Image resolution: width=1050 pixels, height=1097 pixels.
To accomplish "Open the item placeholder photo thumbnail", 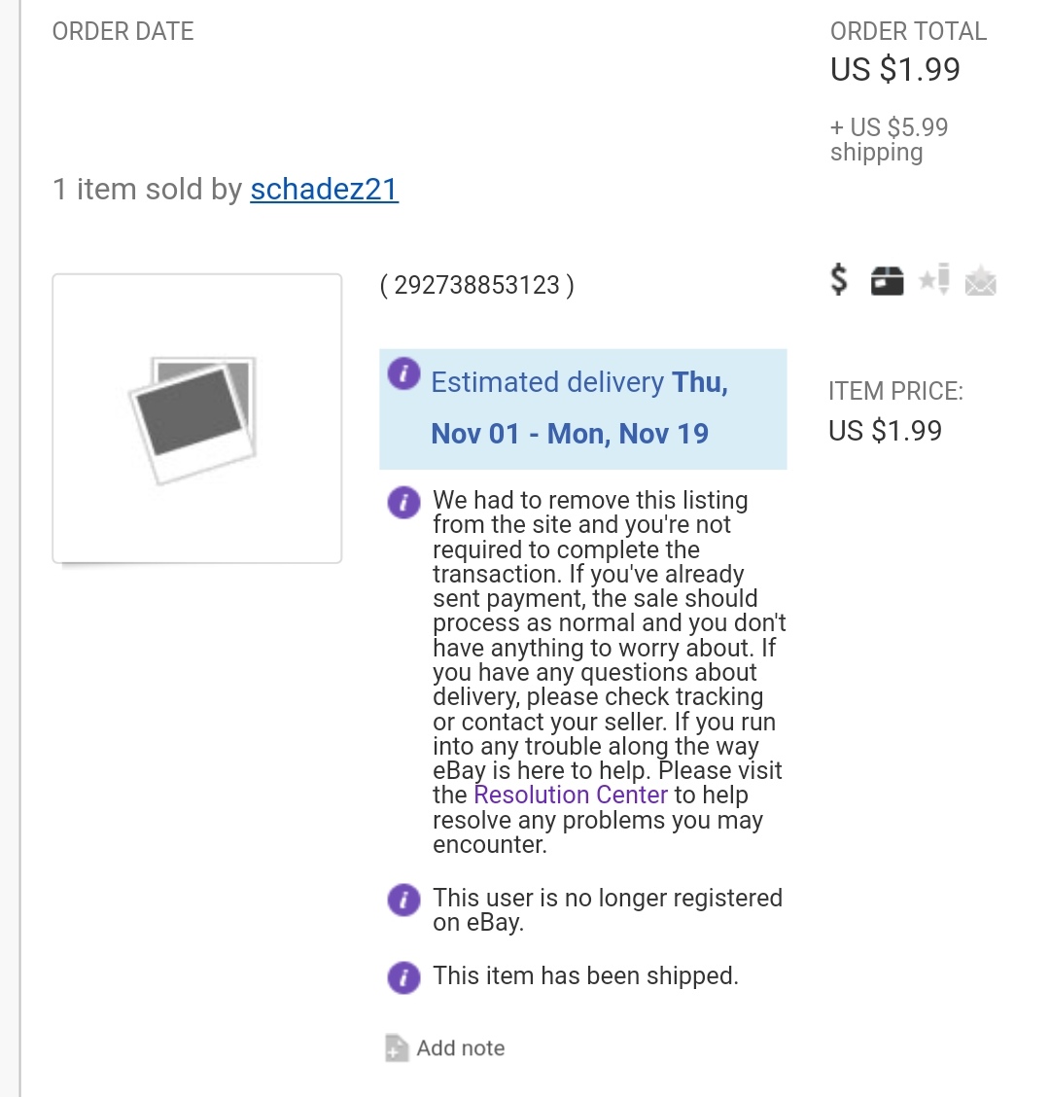I will (x=197, y=418).
